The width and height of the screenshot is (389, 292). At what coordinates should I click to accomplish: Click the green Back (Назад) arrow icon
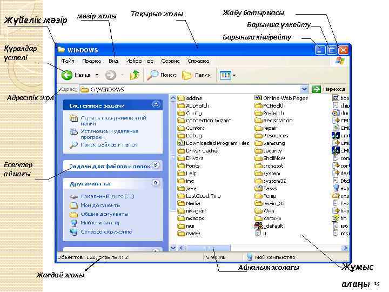click(x=67, y=75)
